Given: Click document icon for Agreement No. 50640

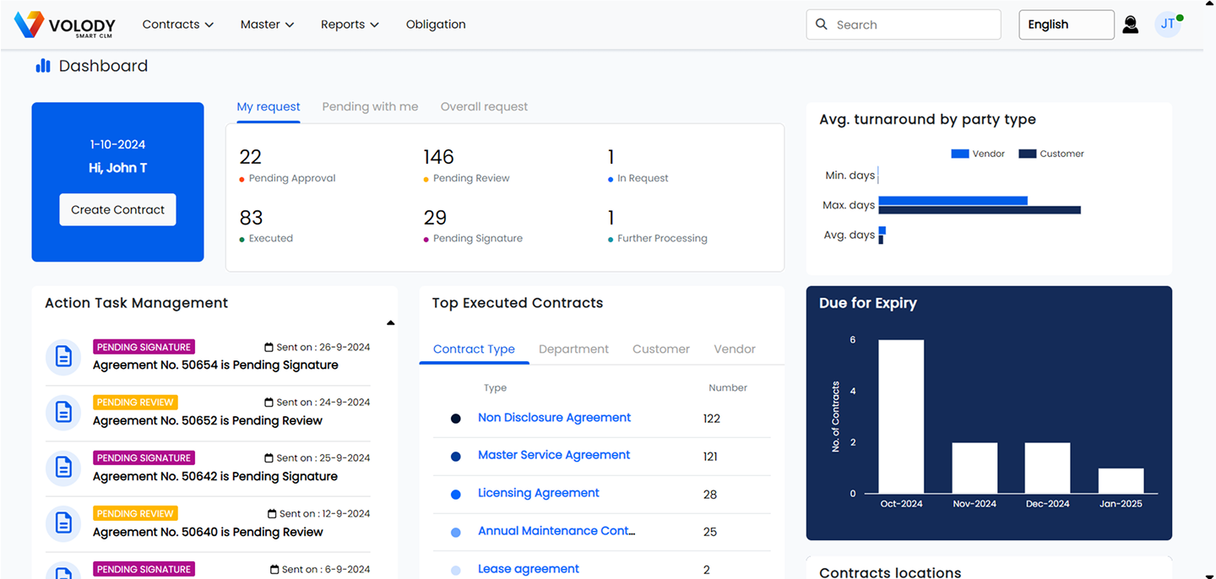Looking at the screenshot, I should 63,523.
